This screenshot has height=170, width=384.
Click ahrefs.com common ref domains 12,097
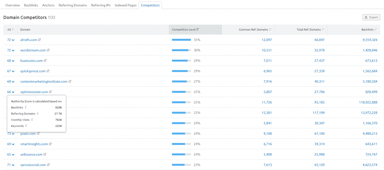pyautogui.click(x=266, y=40)
